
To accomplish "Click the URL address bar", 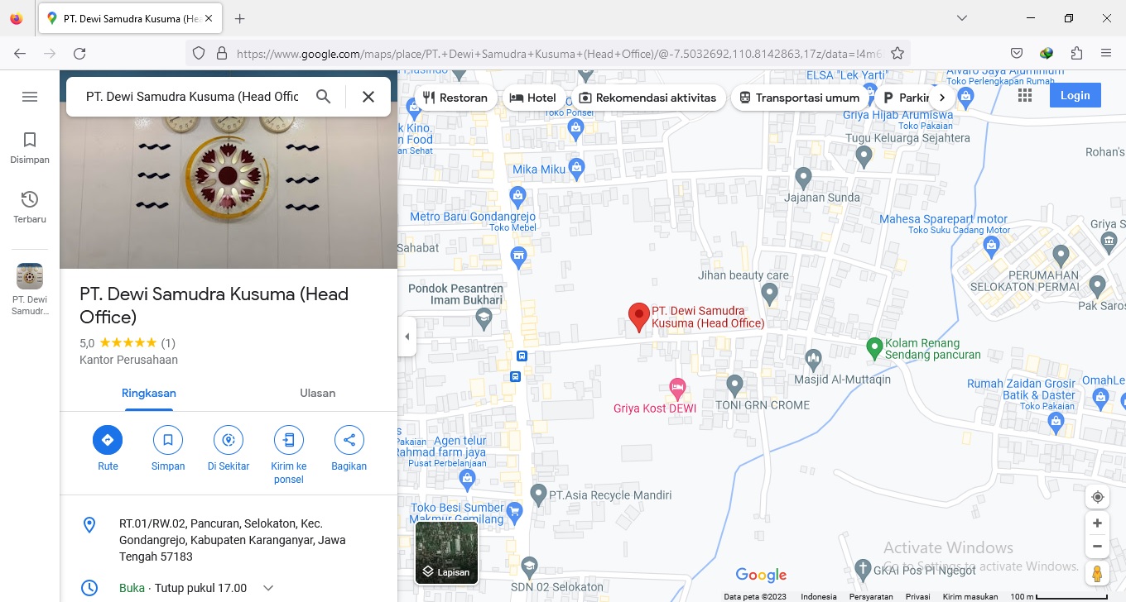I will (x=546, y=54).
